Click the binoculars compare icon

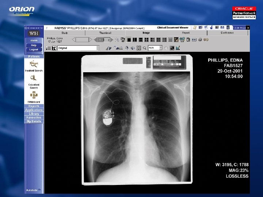click(206, 40)
